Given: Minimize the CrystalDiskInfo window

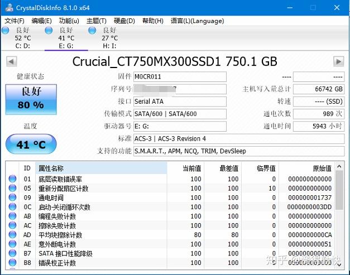Looking at the screenshot, I should 290,8.
